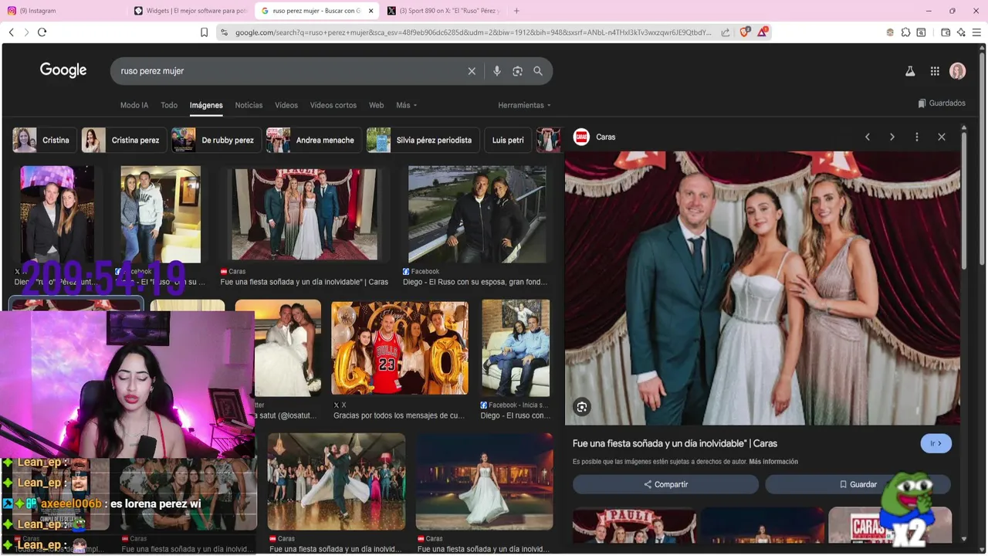Open the Modo IA search tab

[134, 105]
